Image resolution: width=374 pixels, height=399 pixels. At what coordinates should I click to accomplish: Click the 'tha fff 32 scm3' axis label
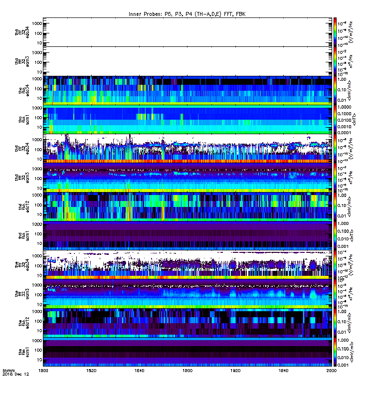coord(22,61)
